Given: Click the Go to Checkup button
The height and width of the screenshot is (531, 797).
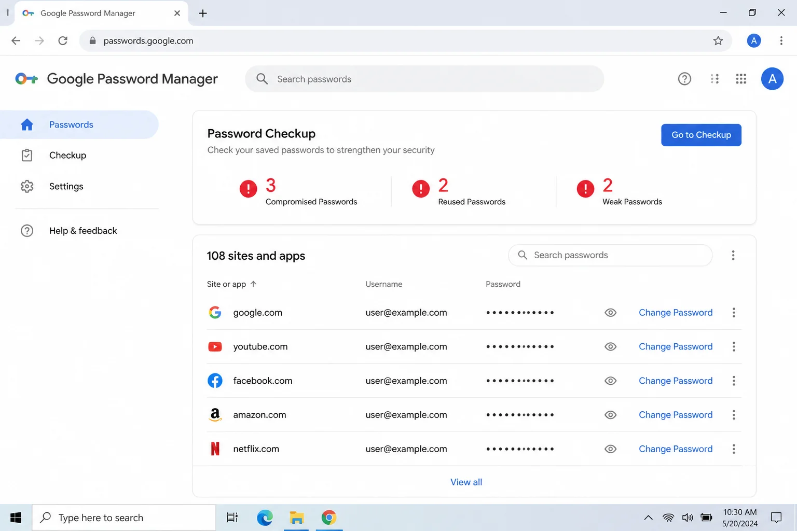Looking at the screenshot, I should tap(701, 135).
